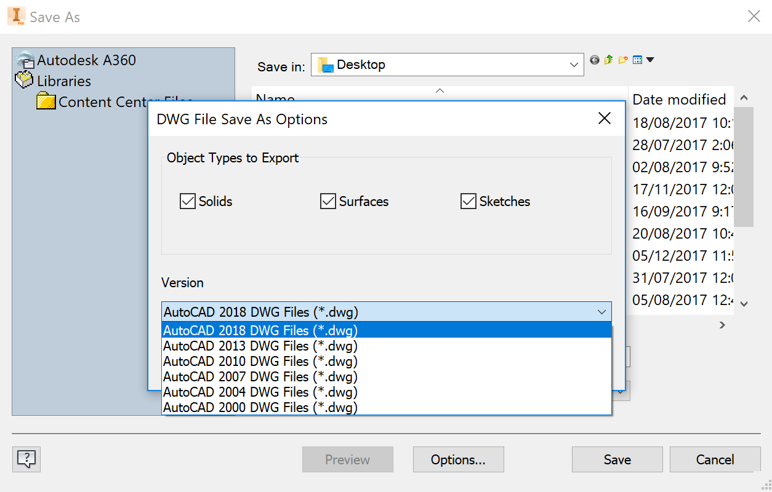Open the Save in Desktop dropdown
The image size is (772, 492).
(448, 65)
